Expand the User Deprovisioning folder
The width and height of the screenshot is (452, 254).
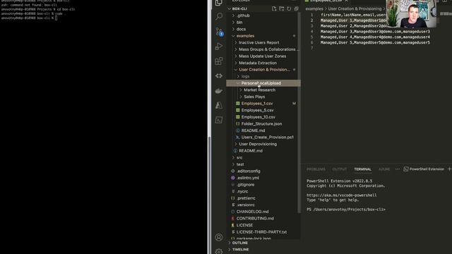(x=236, y=144)
